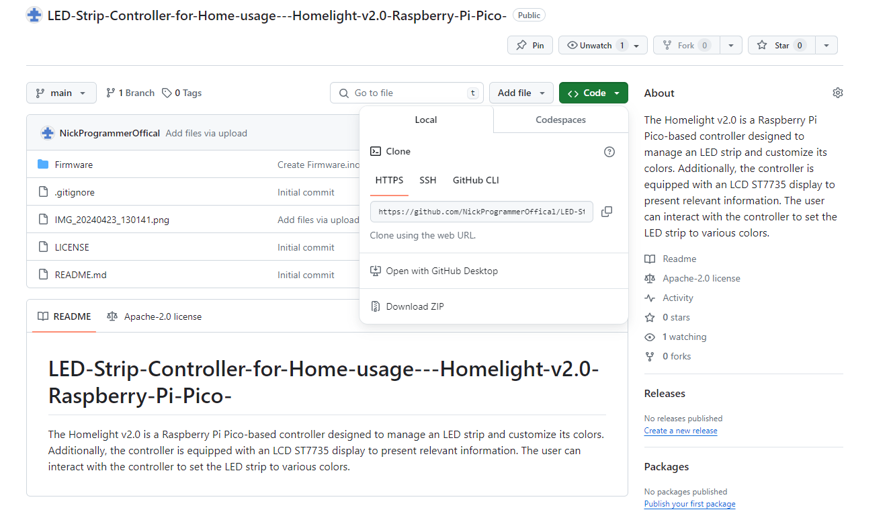891x518 pixels.
Task: Open the .gitignore file
Action: [x=75, y=192]
